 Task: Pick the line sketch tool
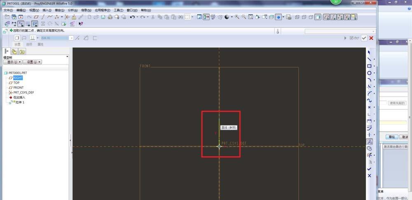(369, 59)
